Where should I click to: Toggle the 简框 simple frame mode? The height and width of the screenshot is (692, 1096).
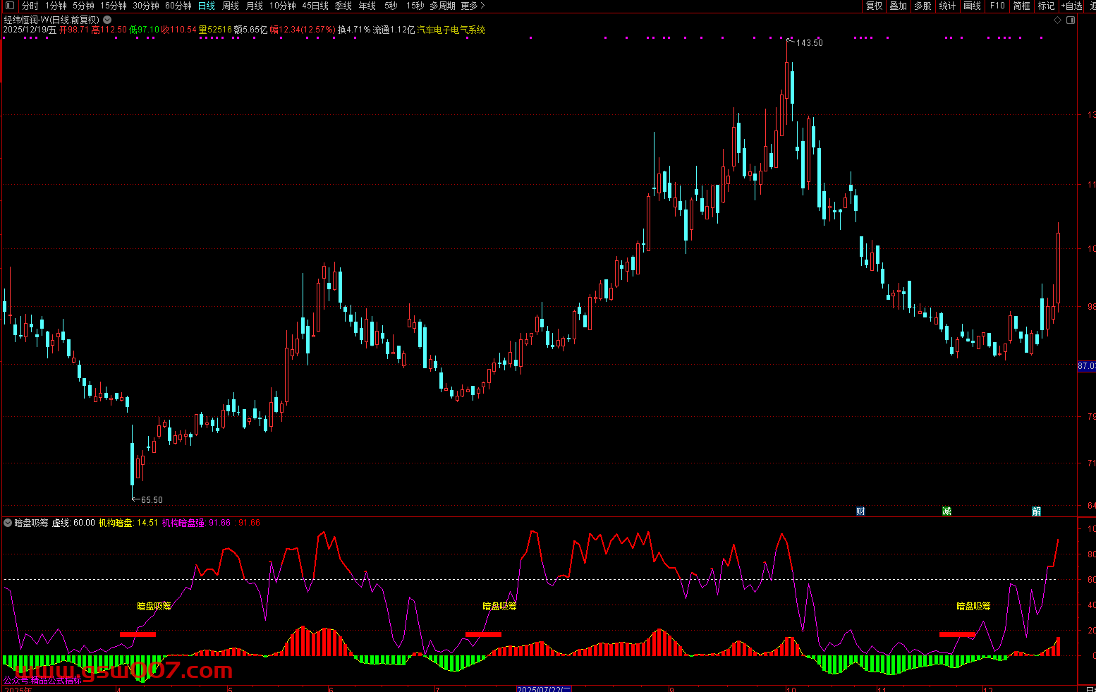tap(1021, 6)
